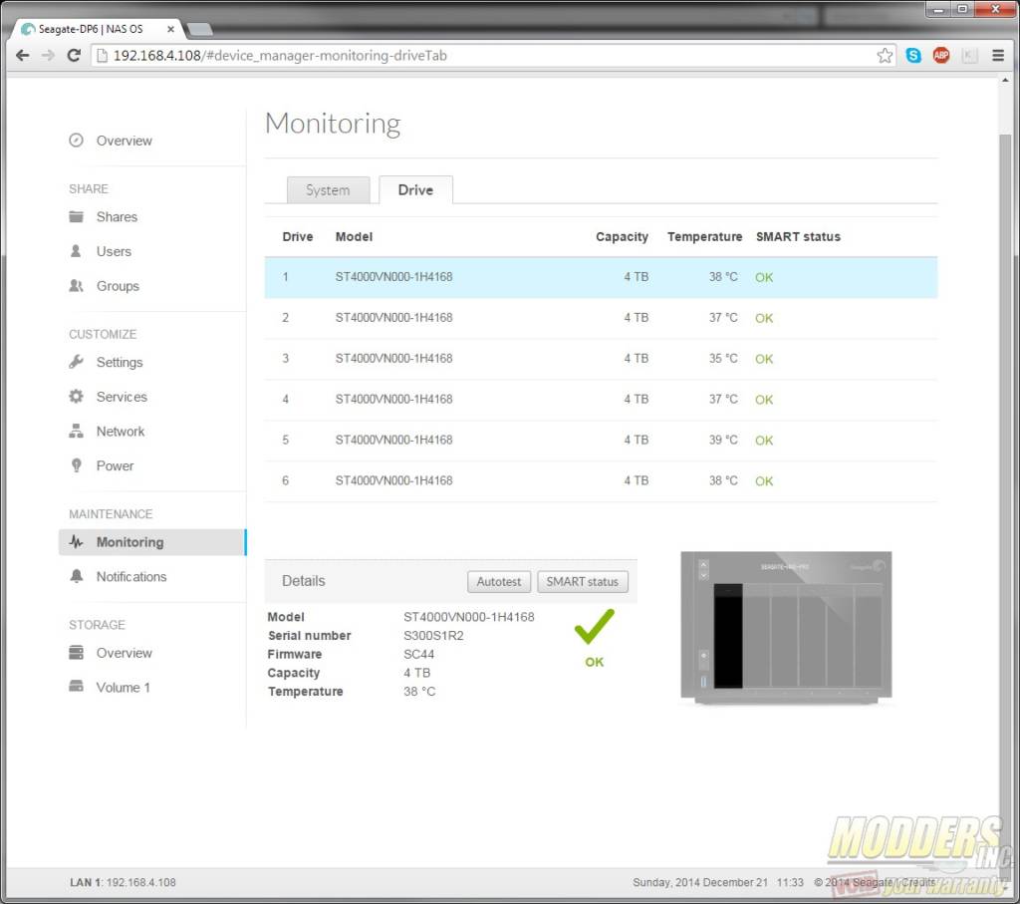The image size is (1020, 904).
Task: Click firmware value SC44
Action: click(x=419, y=654)
